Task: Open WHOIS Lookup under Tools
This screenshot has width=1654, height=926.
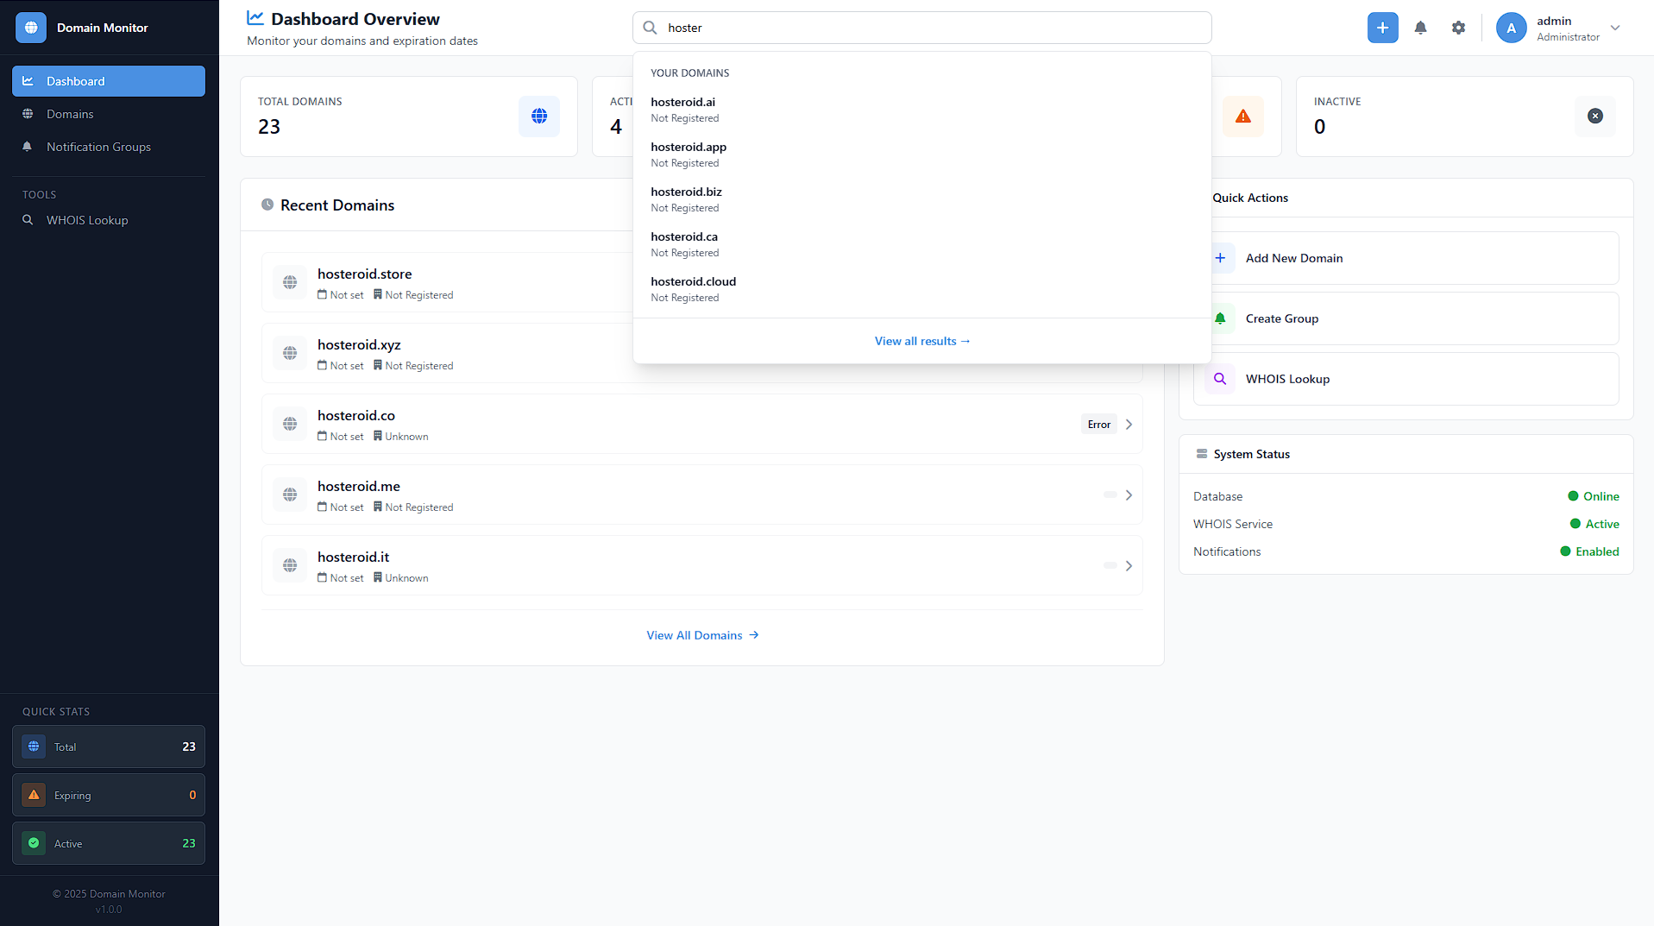Action: 87,220
